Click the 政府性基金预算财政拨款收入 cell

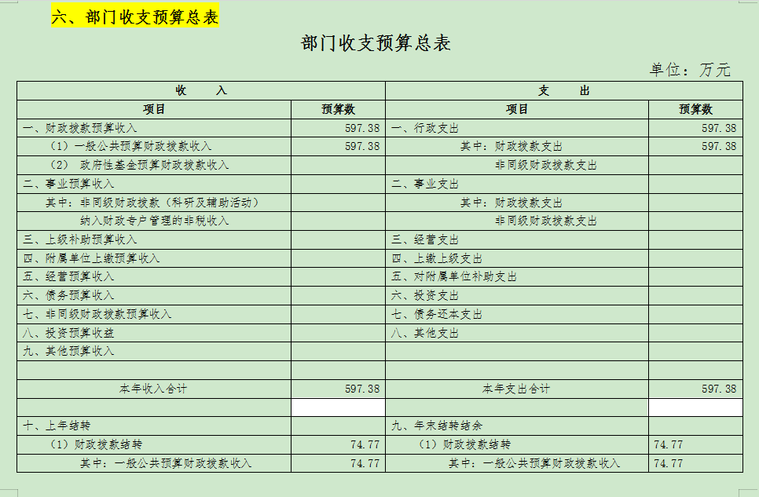pyautogui.click(x=139, y=165)
